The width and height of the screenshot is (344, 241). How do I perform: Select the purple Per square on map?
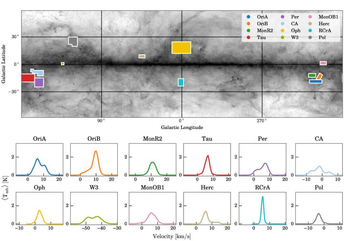click(39, 82)
